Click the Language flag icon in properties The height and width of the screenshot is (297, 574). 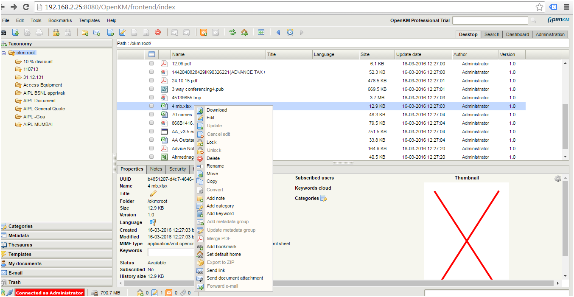pyautogui.click(x=153, y=222)
